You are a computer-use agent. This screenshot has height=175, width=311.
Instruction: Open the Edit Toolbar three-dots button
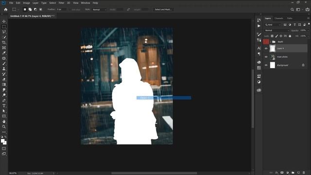click(4, 132)
